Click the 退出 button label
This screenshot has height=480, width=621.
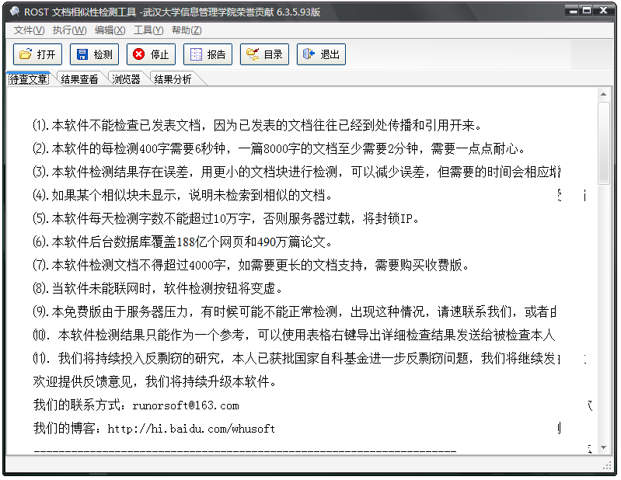(330, 54)
